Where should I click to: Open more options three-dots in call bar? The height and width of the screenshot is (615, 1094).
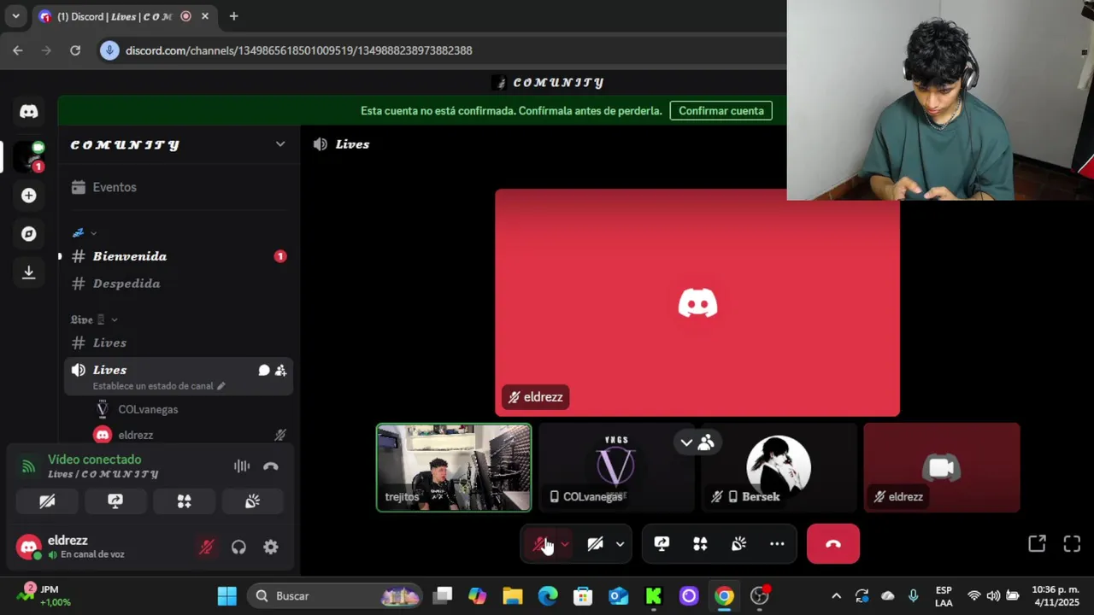pos(777,544)
